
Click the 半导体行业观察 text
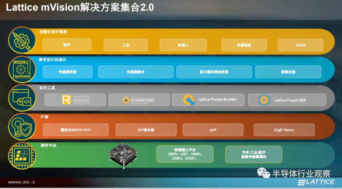[x=301, y=173]
